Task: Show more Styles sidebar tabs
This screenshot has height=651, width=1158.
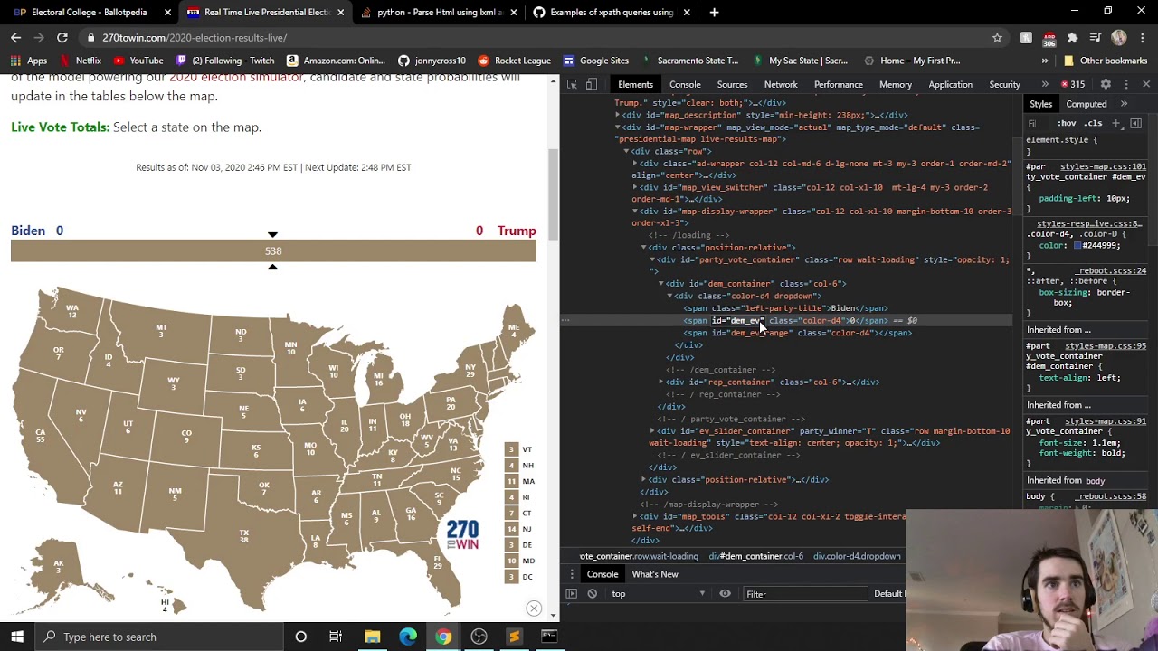Action: pyautogui.click(x=1125, y=104)
